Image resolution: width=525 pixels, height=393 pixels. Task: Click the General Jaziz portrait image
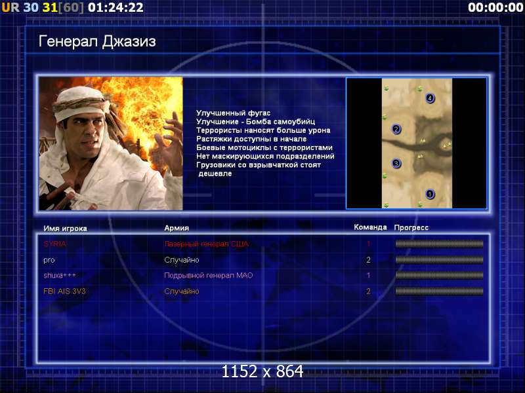pyautogui.click(x=111, y=143)
